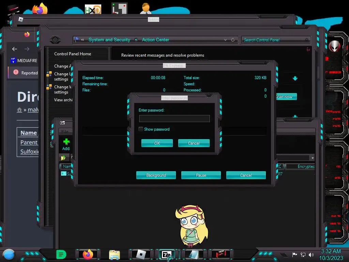Click the 7-Zip folder-up icon
The height and width of the screenshot is (262, 349).
click(63, 158)
